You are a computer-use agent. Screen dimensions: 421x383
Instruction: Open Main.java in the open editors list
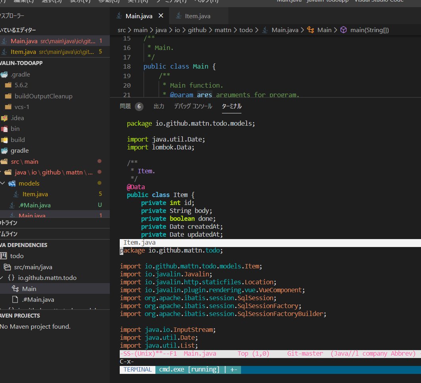tap(55, 41)
